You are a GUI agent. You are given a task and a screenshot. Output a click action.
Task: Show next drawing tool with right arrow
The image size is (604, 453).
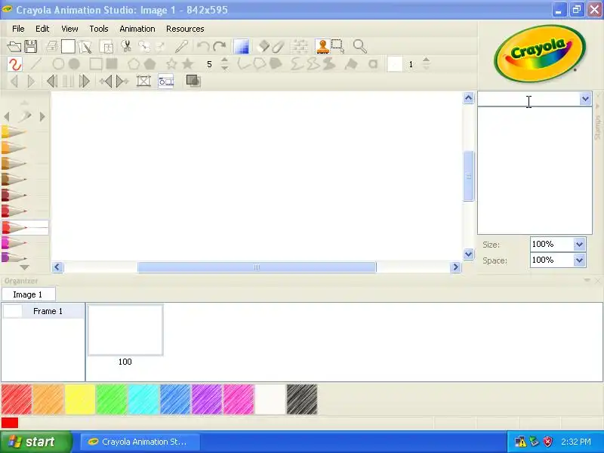tap(42, 116)
